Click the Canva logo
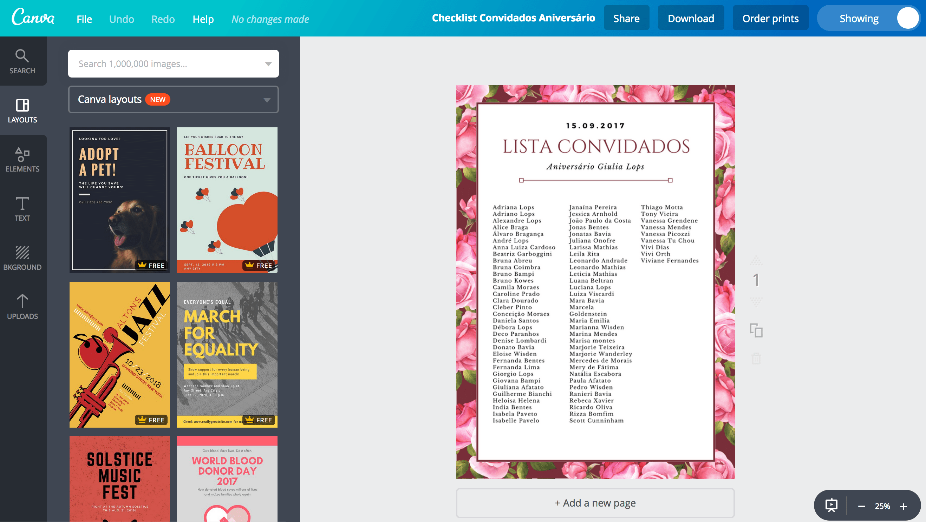 pos(33,17)
